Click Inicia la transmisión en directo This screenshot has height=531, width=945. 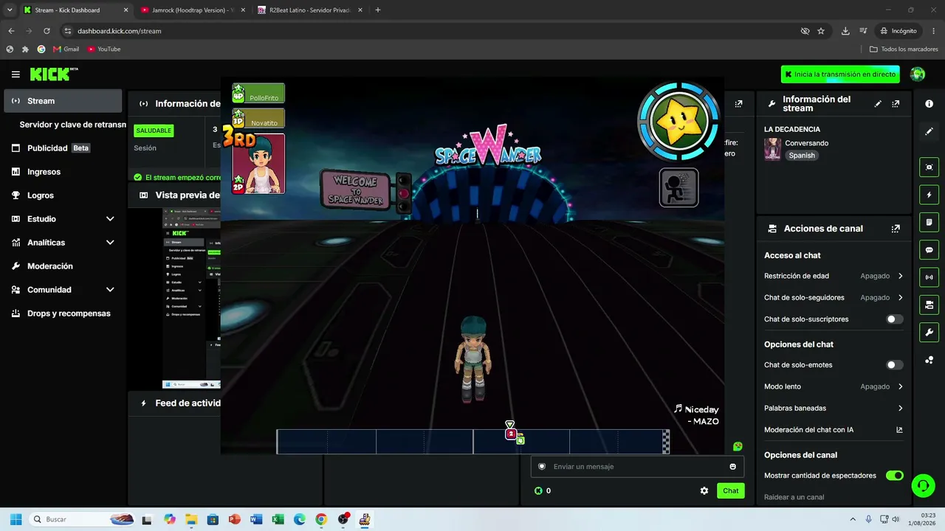(840, 74)
